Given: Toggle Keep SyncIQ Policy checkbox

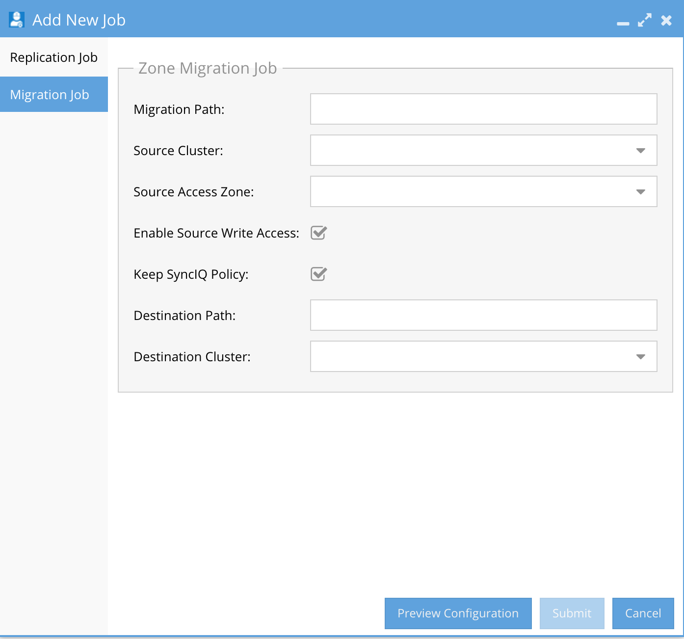Looking at the screenshot, I should click(318, 274).
